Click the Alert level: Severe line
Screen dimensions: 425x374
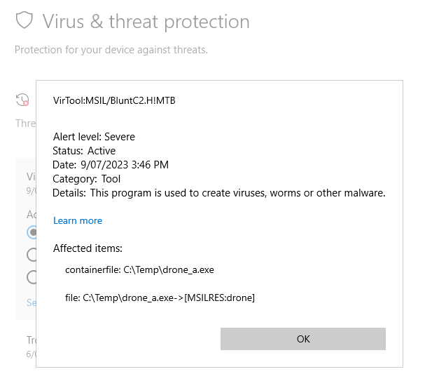click(x=94, y=137)
